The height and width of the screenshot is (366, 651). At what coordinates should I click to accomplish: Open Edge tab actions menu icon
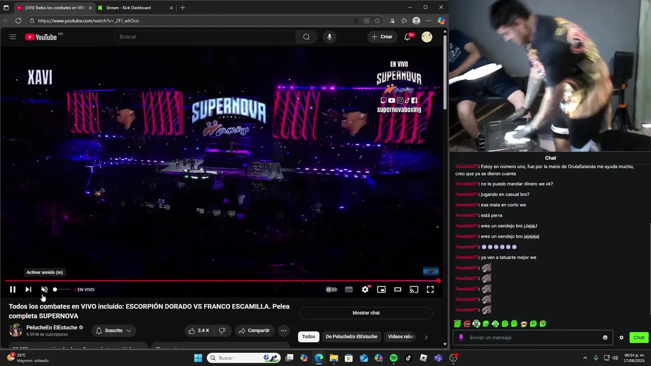6,8
